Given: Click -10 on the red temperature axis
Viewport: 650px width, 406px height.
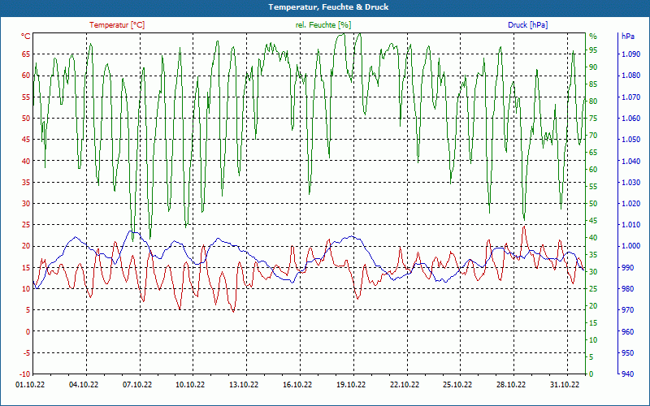Looking at the screenshot, I should pyautogui.click(x=25, y=374).
